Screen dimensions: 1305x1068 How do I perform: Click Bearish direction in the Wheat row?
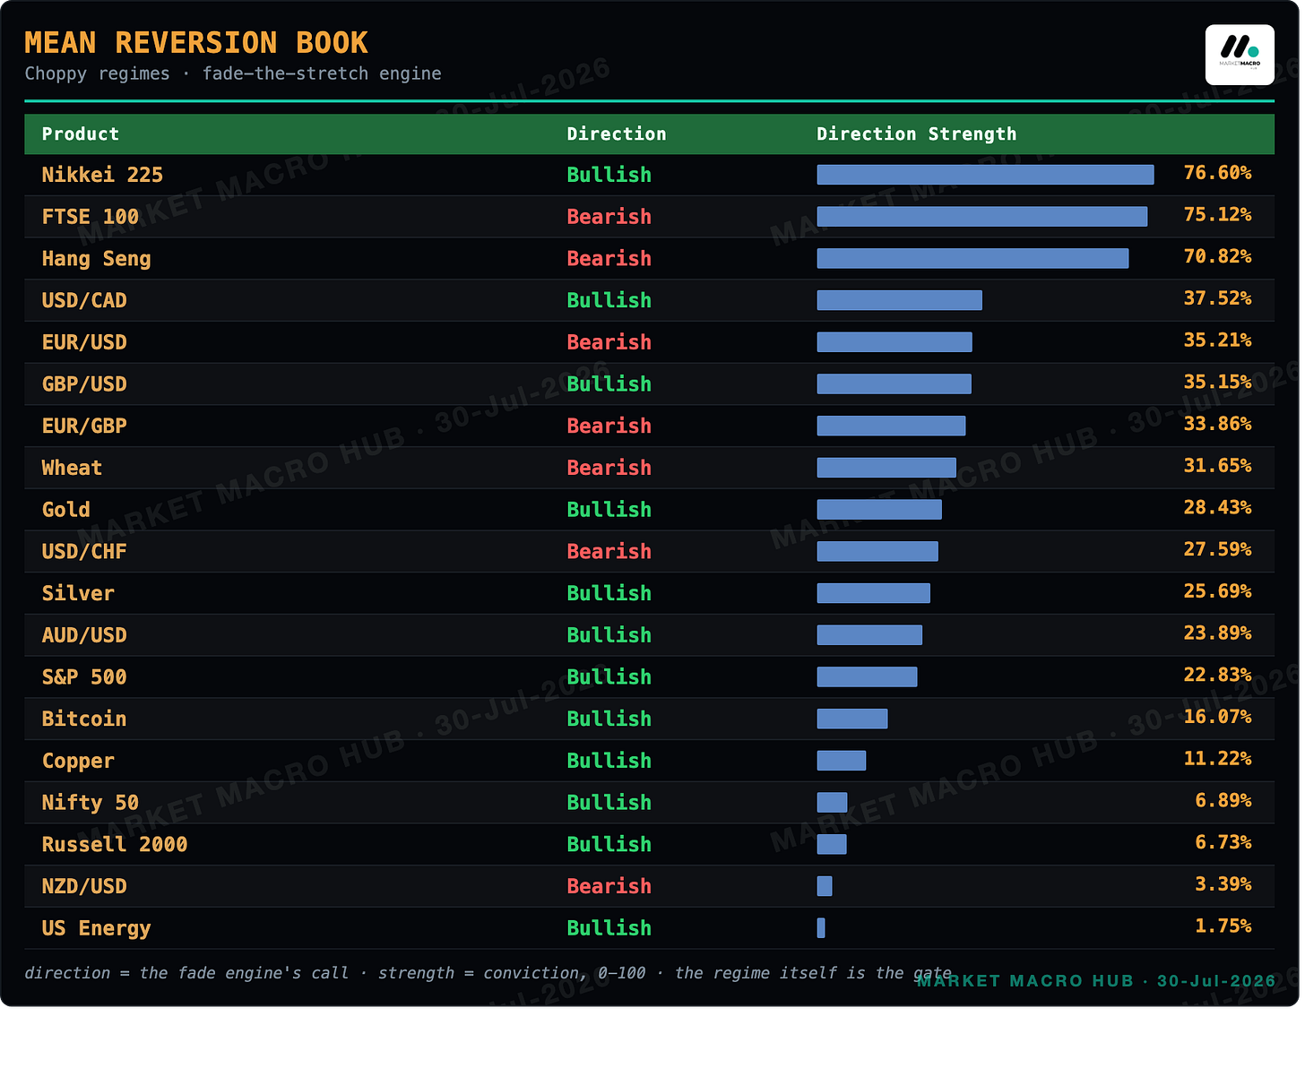coord(609,468)
